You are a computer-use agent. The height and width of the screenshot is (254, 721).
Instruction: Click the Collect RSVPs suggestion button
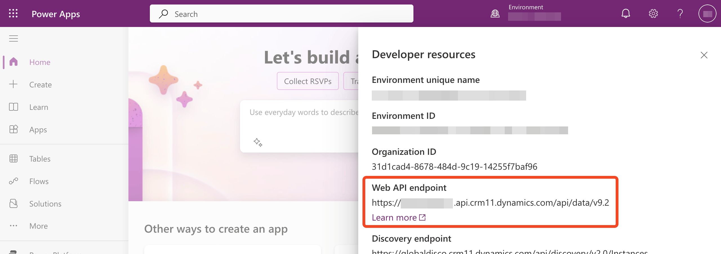tap(308, 81)
